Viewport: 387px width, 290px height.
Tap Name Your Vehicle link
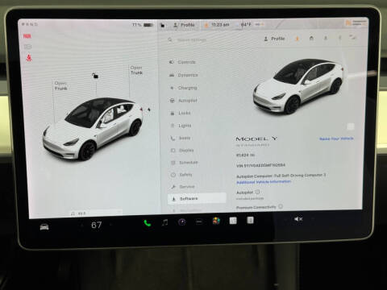[x=336, y=139]
